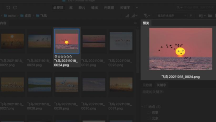
Task: Select thumbnail 飞鸟 20211018_0030.png
Action: coord(94,84)
